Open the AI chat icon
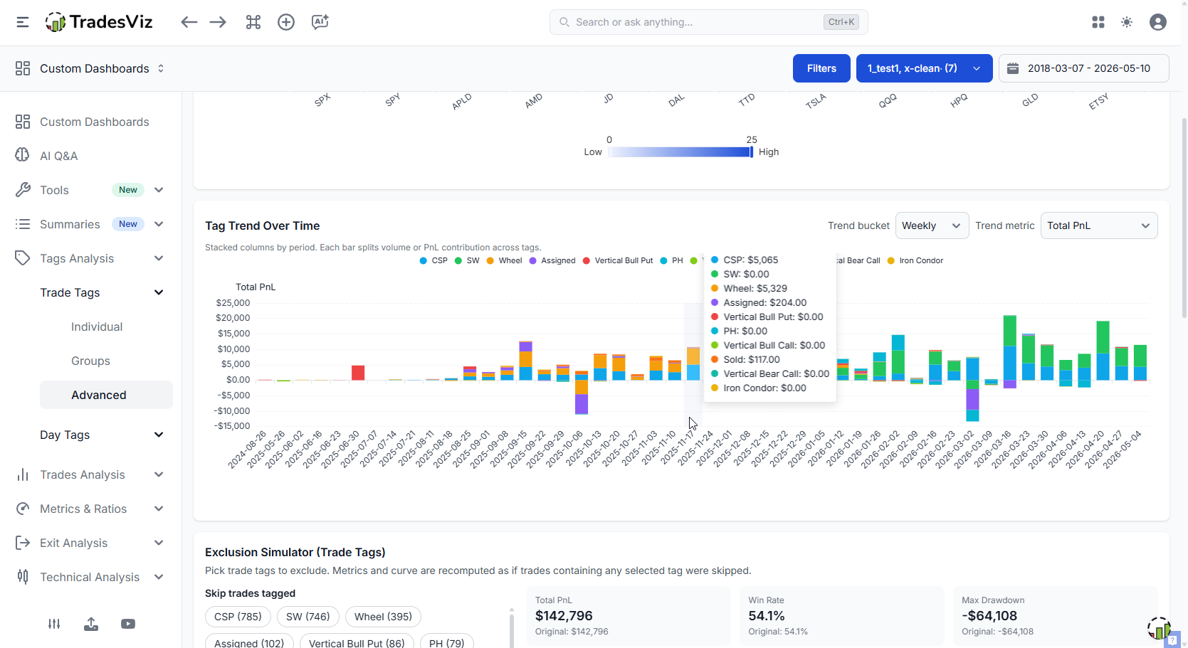 click(320, 22)
